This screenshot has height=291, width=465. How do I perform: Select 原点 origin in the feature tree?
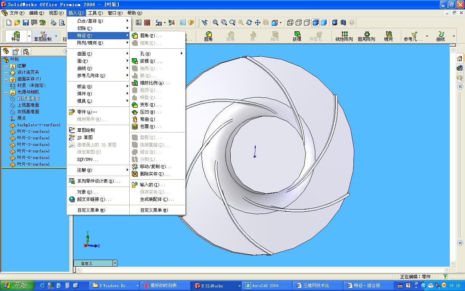[21, 118]
